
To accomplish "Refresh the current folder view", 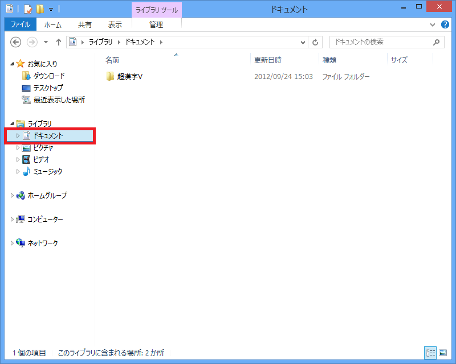I will (316, 42).
